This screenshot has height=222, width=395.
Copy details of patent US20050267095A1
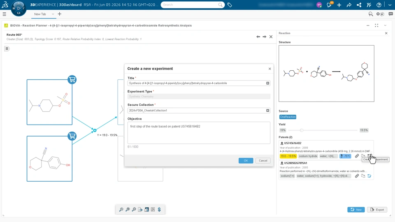pos(363,176)
